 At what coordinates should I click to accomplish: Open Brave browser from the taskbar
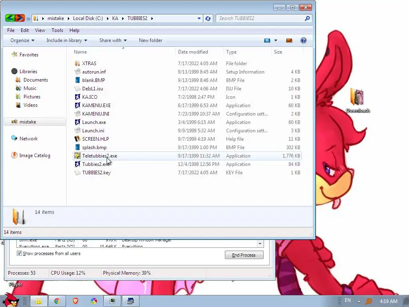point(75,301)
